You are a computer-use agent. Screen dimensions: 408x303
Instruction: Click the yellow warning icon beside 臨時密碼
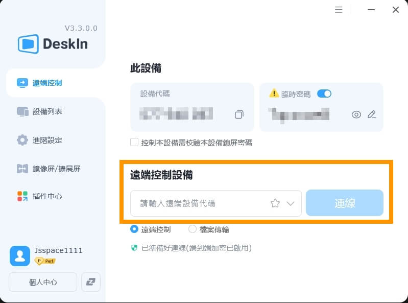274,93
